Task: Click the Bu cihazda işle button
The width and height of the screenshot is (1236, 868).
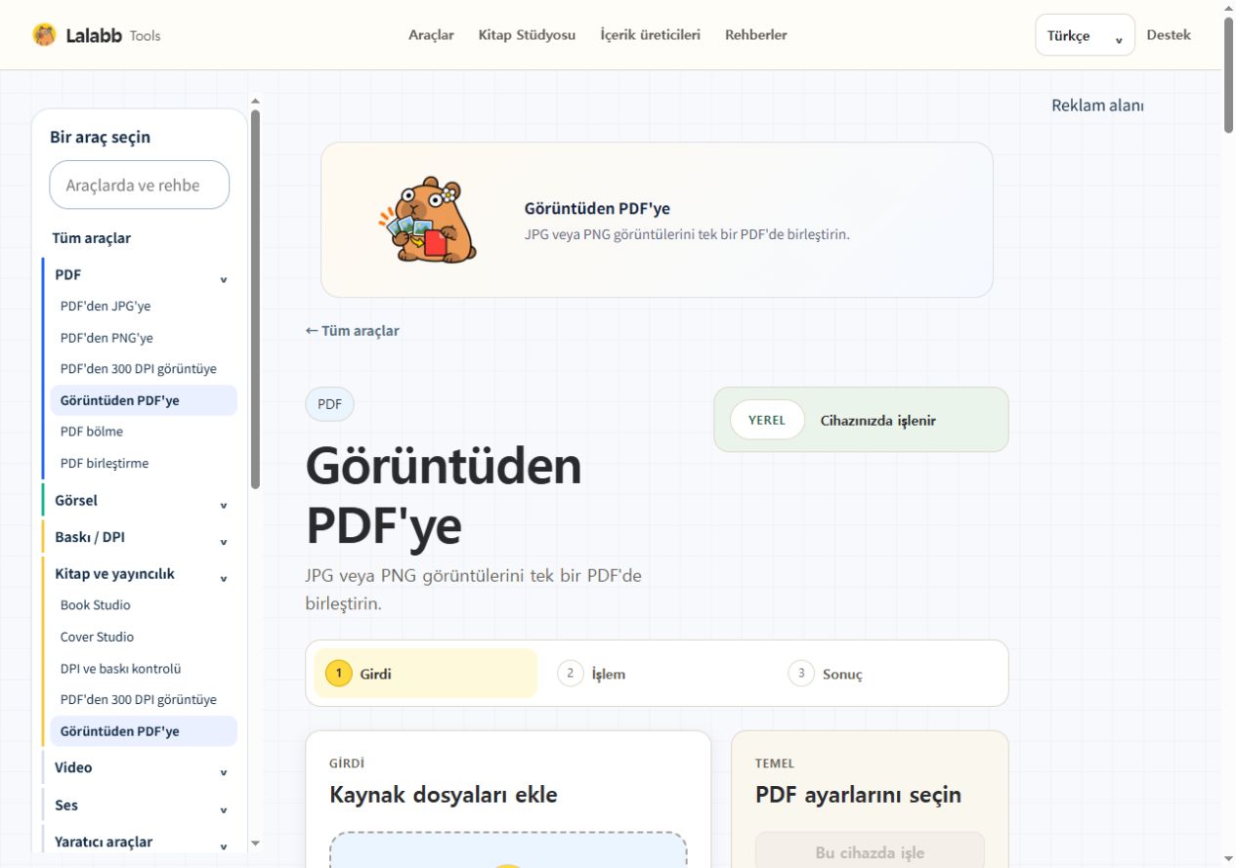Action: [x=870, y=851]
